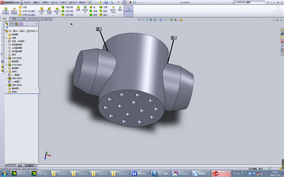284x177 pixels.
Task: Switch to the 草图 (Sketch) ribbon tab
Action: 14,19
